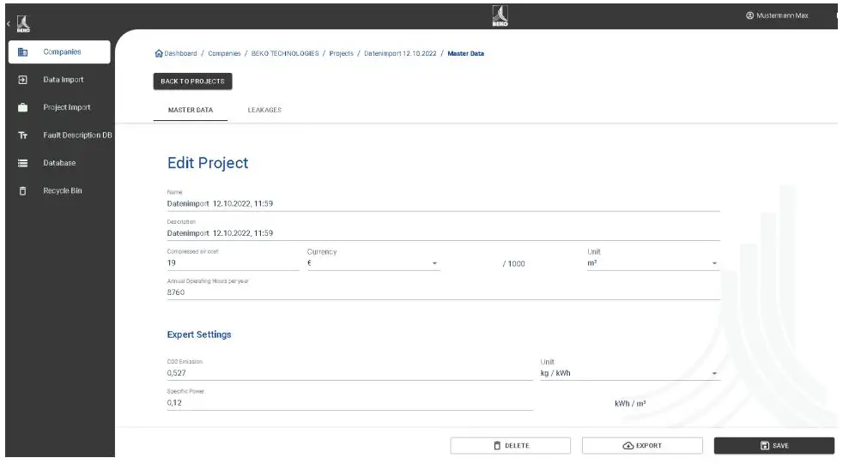Collapse sidebar with the left chevron
The width and height of the screenshot is (849, 464).
tap(9, 24)
